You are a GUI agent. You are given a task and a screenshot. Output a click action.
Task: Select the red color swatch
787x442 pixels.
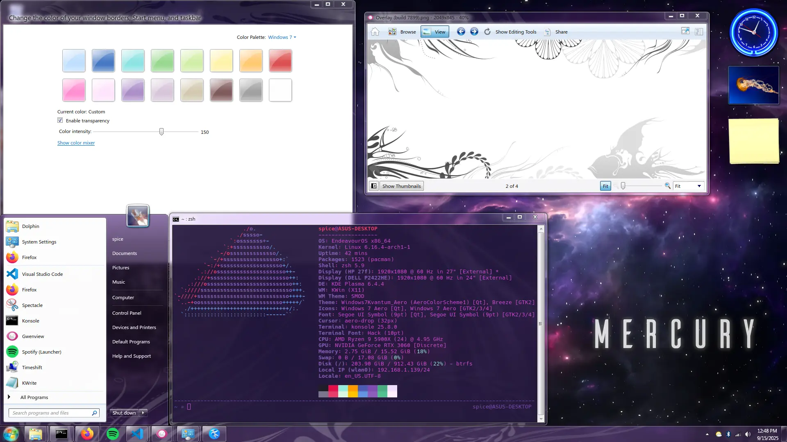(280, 61)
